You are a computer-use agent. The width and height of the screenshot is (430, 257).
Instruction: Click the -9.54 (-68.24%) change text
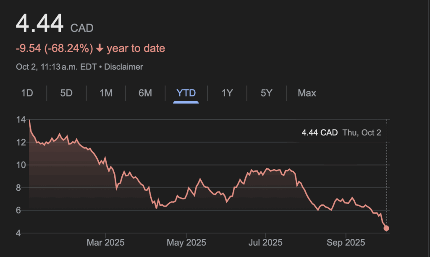click(x=54, y=49)
